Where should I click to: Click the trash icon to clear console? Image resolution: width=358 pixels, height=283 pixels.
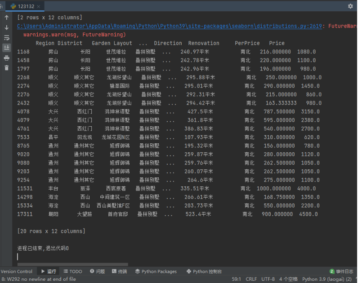click(7, 68)
